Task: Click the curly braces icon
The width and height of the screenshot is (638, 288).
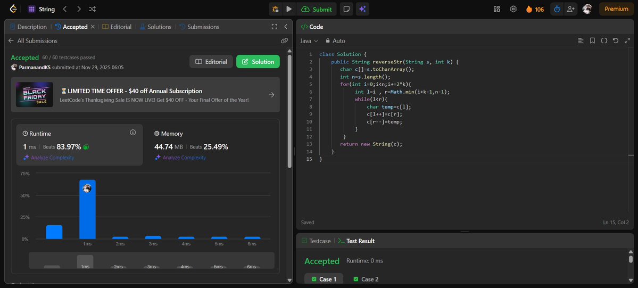Action: point(604,41)
